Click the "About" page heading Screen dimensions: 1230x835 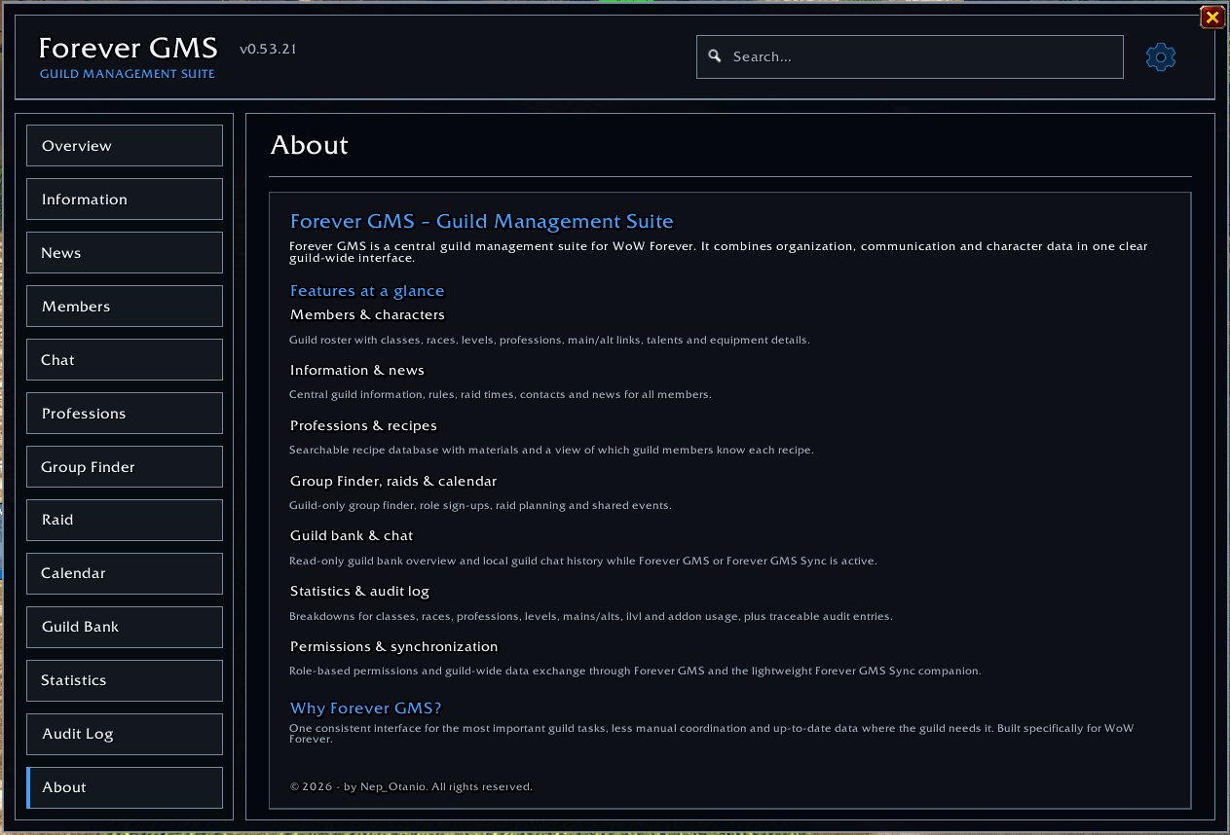[x=310, y=145]
